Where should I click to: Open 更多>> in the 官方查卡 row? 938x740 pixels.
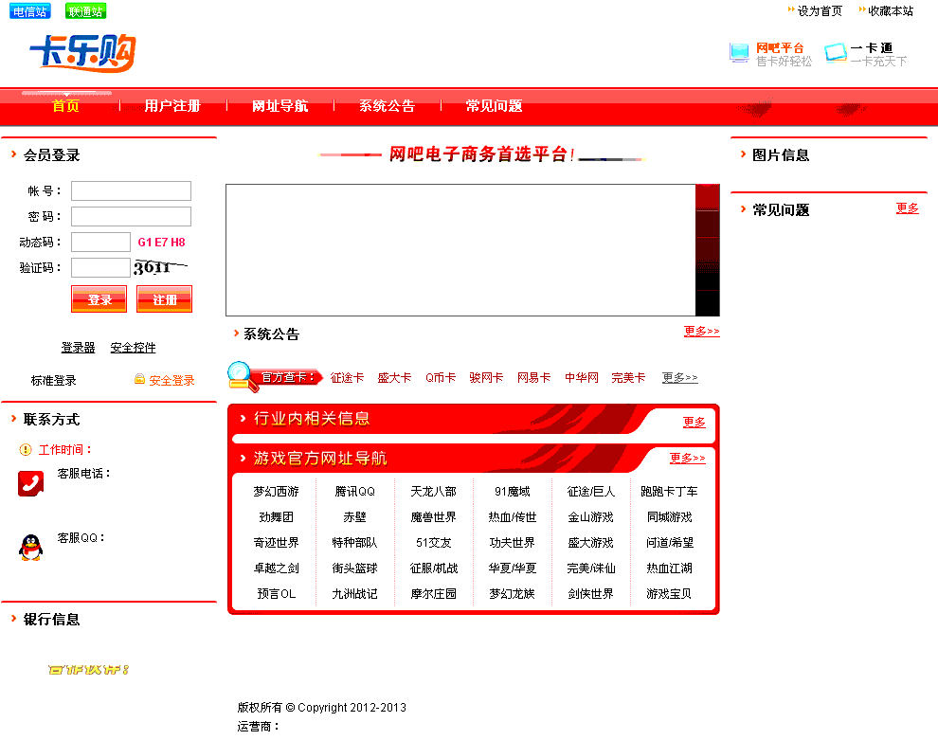click(x=679, y=377)
